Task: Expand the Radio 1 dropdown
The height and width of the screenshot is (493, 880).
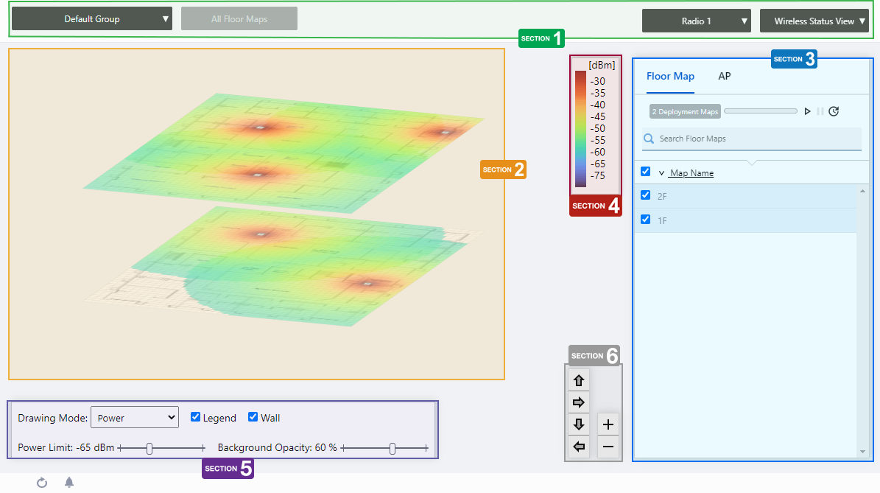Action: [x=696, y=21]
